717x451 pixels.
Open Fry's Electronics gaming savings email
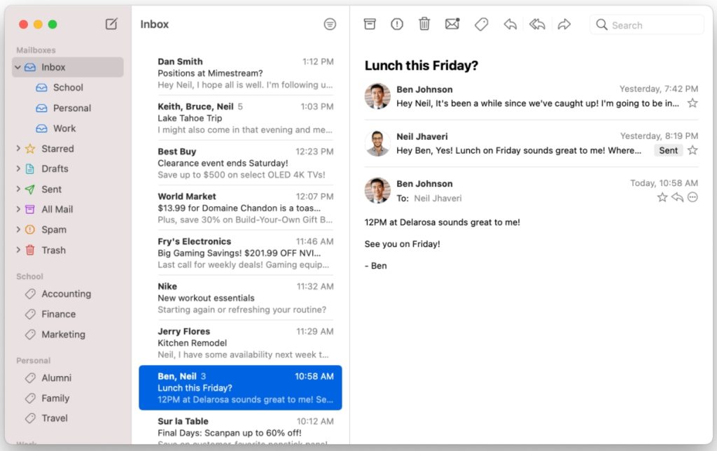pos(241,253)
